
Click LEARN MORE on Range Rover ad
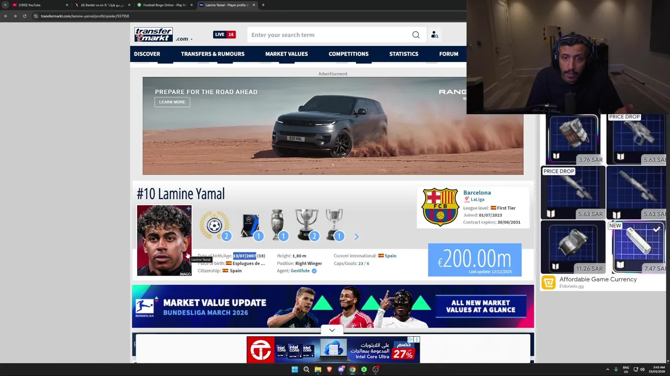tap(172, 102)
